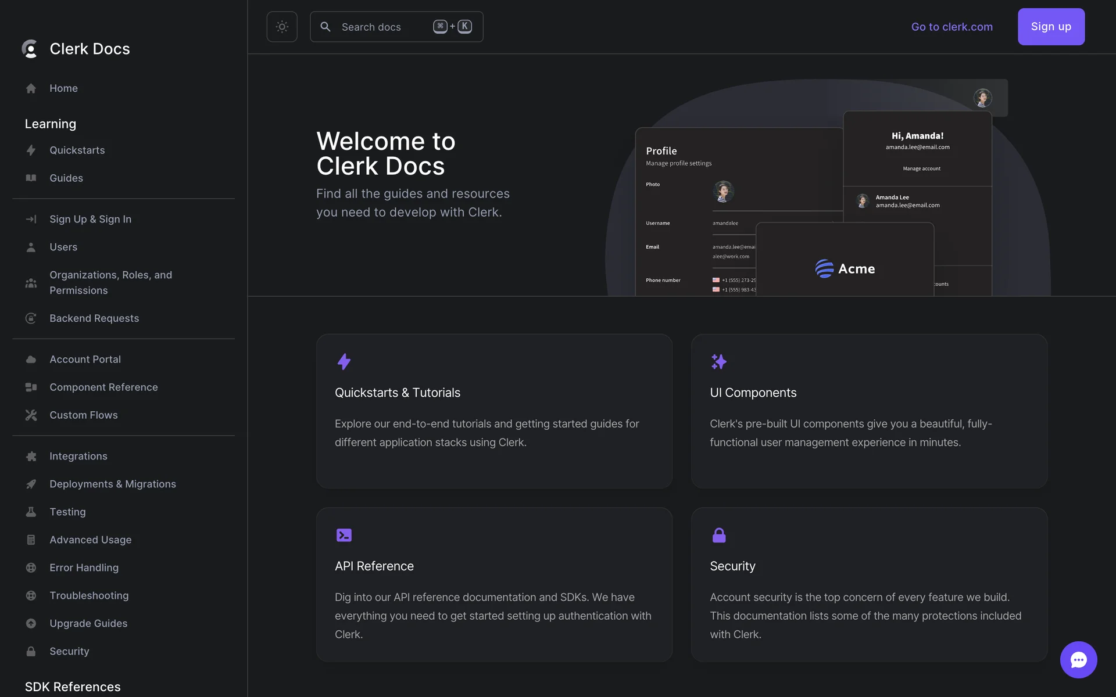Click the Guides book icon in sidebar
The height and width of the screenshot is (697, 1116).
tap(31, 178)
